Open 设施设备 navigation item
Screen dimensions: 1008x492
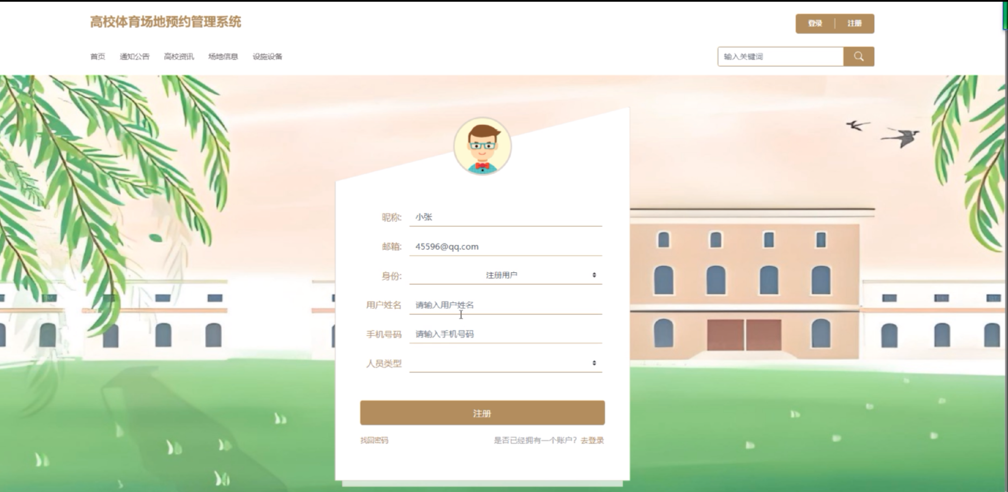click(x=267, y=57)
